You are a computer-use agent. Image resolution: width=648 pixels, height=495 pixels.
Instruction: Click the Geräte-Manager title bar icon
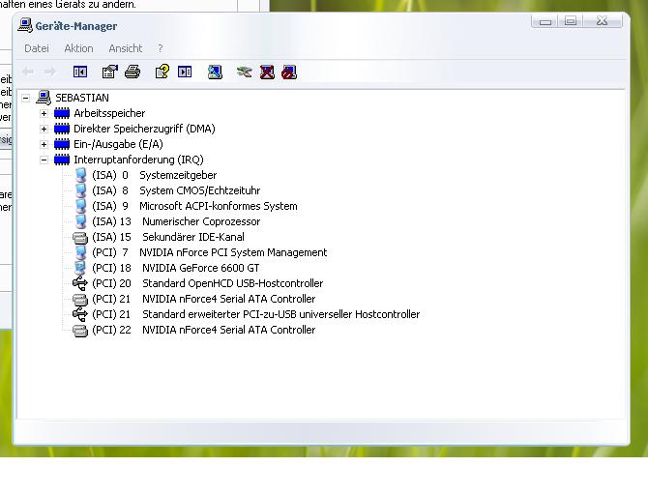point(25,25)
